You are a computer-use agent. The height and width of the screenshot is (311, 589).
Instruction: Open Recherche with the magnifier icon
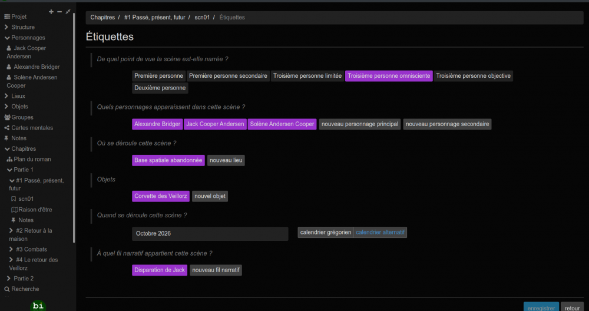click(7, 289)
